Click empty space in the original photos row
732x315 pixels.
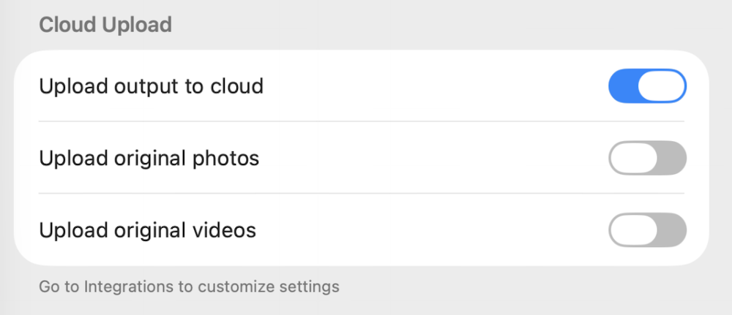tap(432, 158)
